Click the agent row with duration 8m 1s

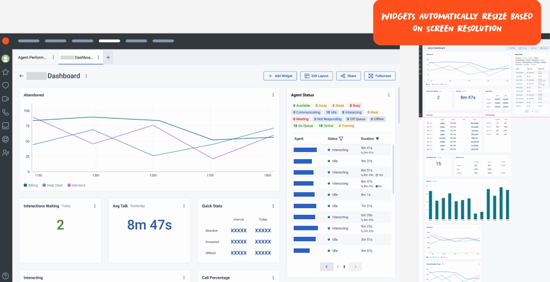click(x=341, y=194)
